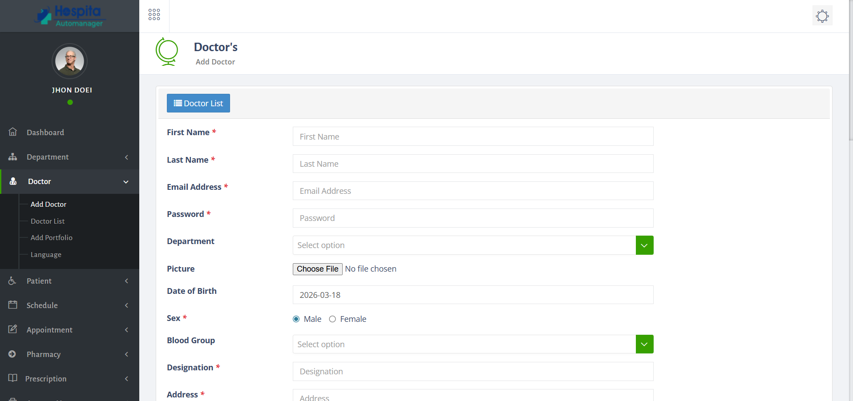Click the app grid icon beside the logo
This screenshot has height=401, width=853.
[x=154, y=14]
